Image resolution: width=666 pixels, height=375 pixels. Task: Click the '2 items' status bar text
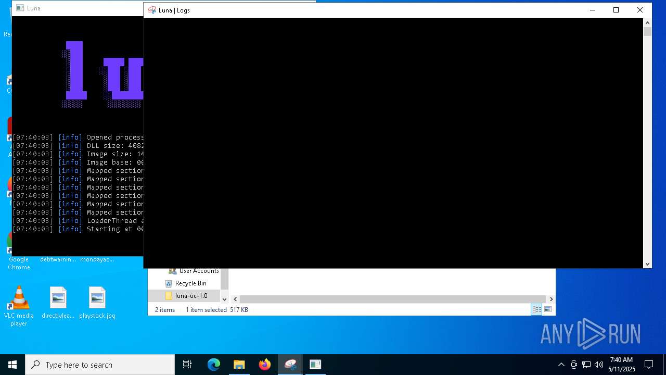(165, 309)
